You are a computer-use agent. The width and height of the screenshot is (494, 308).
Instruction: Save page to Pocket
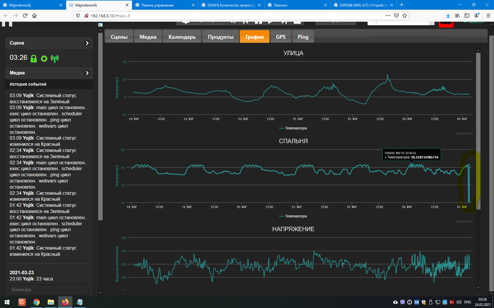pyautogui.click(x=396, y=16)
